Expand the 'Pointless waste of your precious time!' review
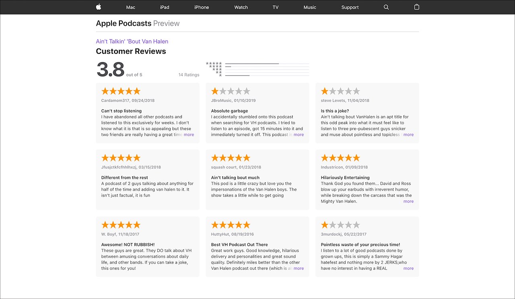This screenshot has height=299, width=515. pyautogui.click(x=408, y=268)
